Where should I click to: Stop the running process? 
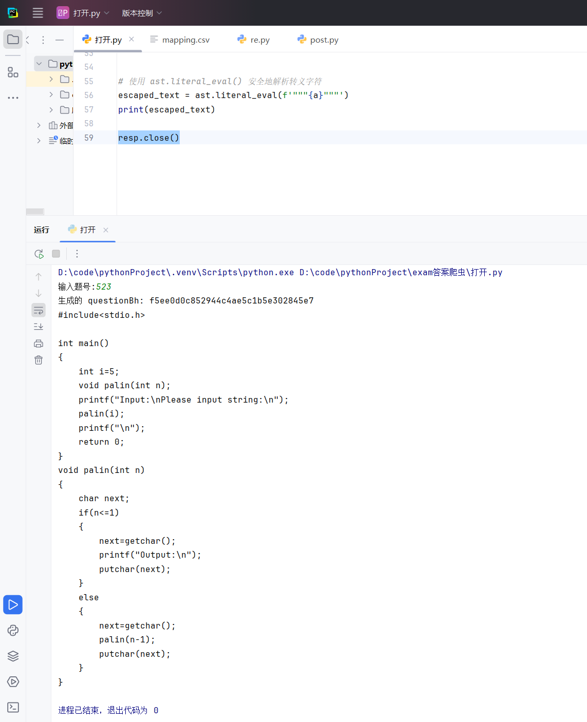tap(56, 254)
